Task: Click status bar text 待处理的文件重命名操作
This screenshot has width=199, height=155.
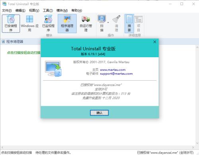Action: click(53, 153)
